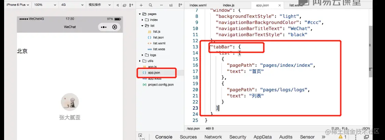Close the app.json editor tab

point(280,5)
